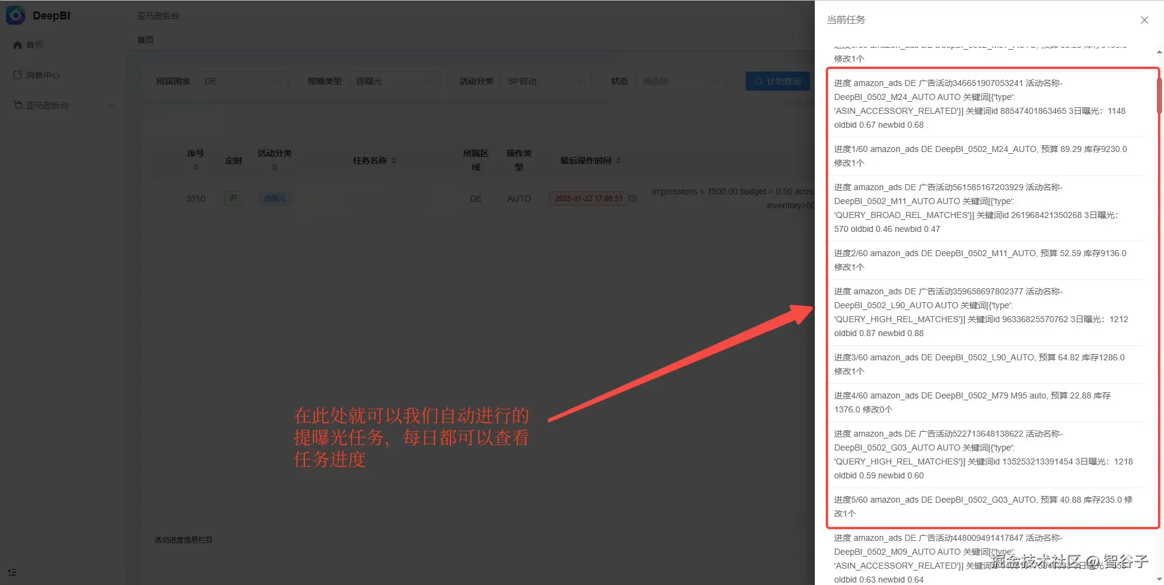Select task entry for campaign 346651907053241
The width and height of the screenshot is (1164, 585).
tap(985, 104)
